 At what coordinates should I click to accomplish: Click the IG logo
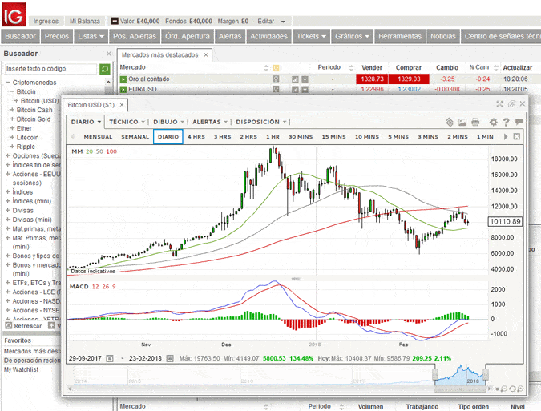pyautogui.click(x=14, y=14)
